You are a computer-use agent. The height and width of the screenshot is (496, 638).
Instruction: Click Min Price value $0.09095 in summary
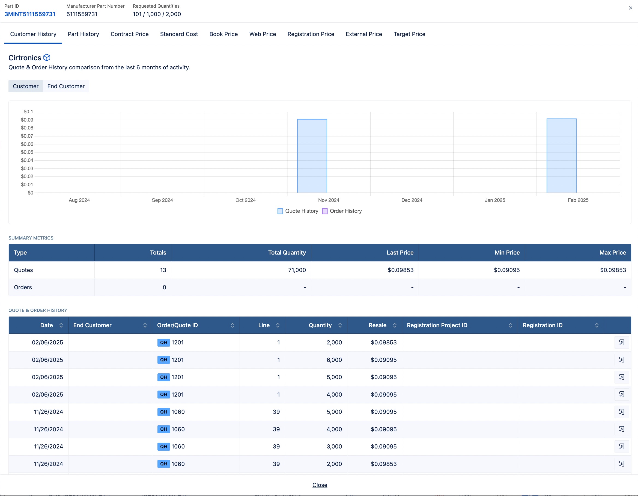(x=506, y=270)
